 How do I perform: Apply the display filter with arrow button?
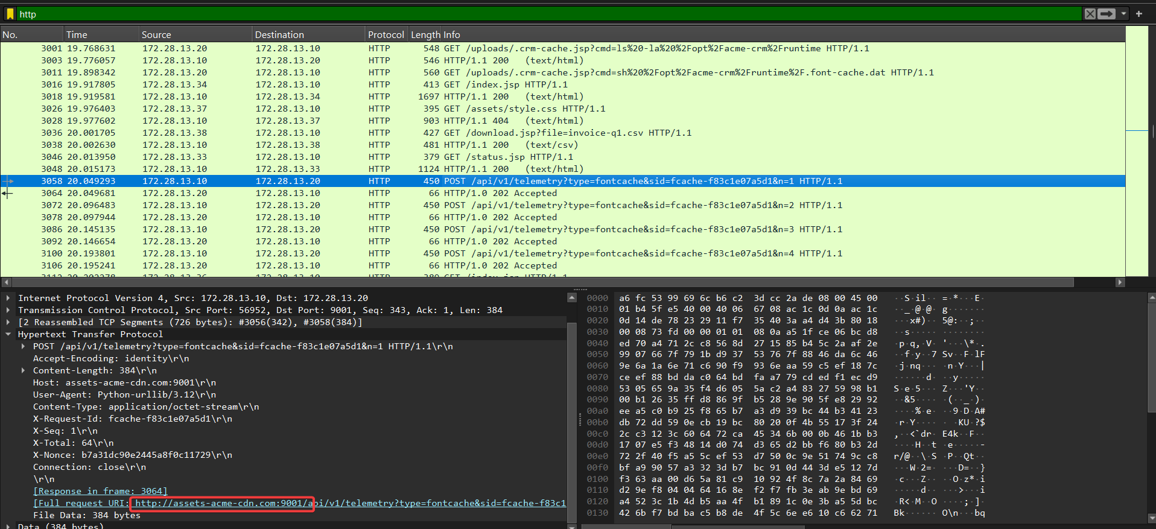coord(1107,14)
